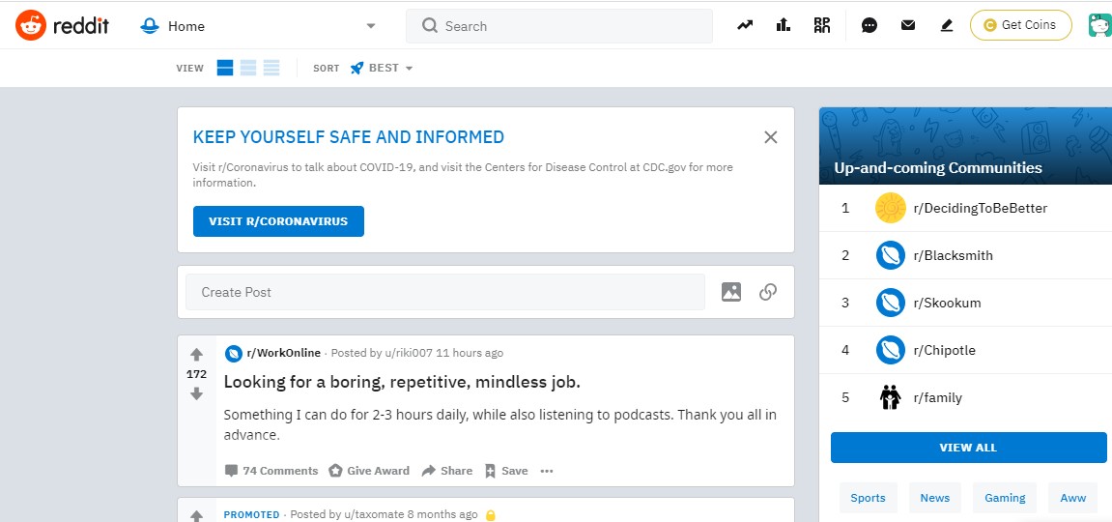Open r/DecidingToBeBetter community

[x=980, y=208]
